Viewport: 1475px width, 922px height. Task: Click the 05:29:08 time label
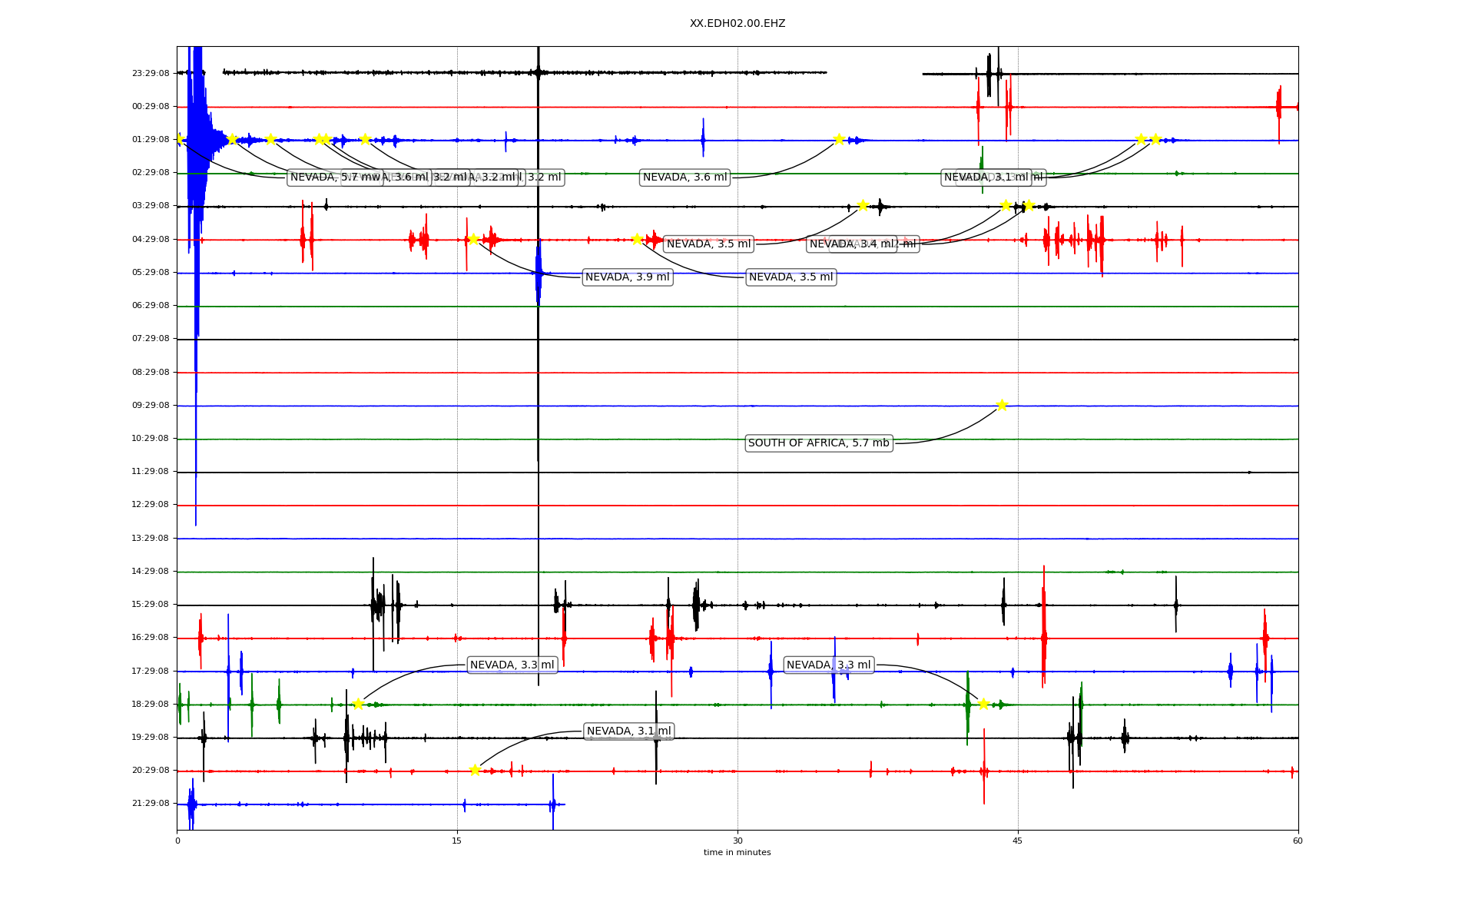click(x=151, y=272)
